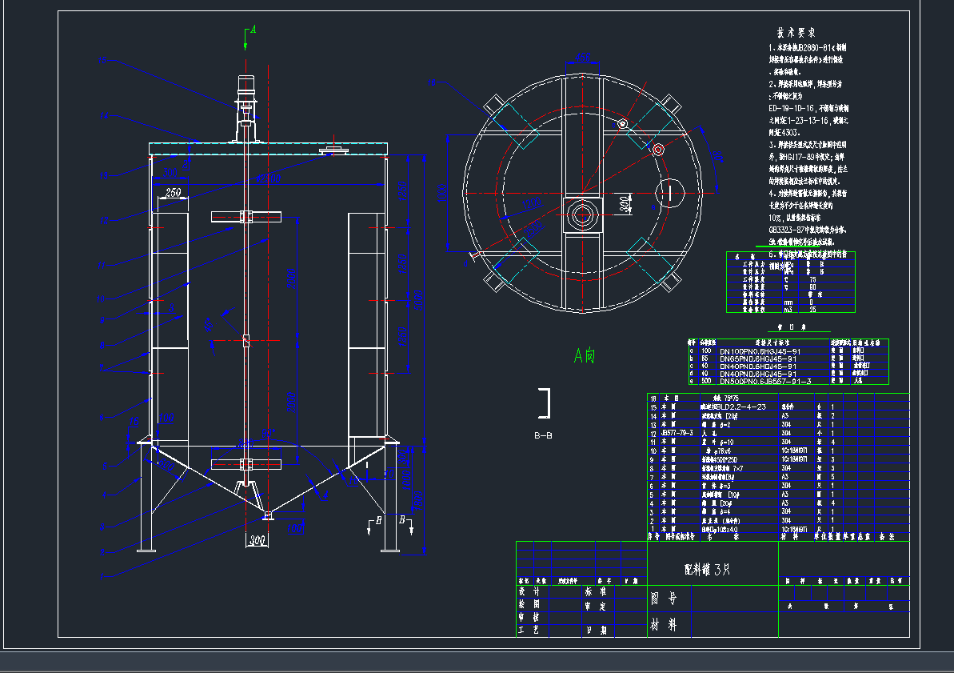
Task: Click the B-B channel section symbol
Action: coord(546,403)
